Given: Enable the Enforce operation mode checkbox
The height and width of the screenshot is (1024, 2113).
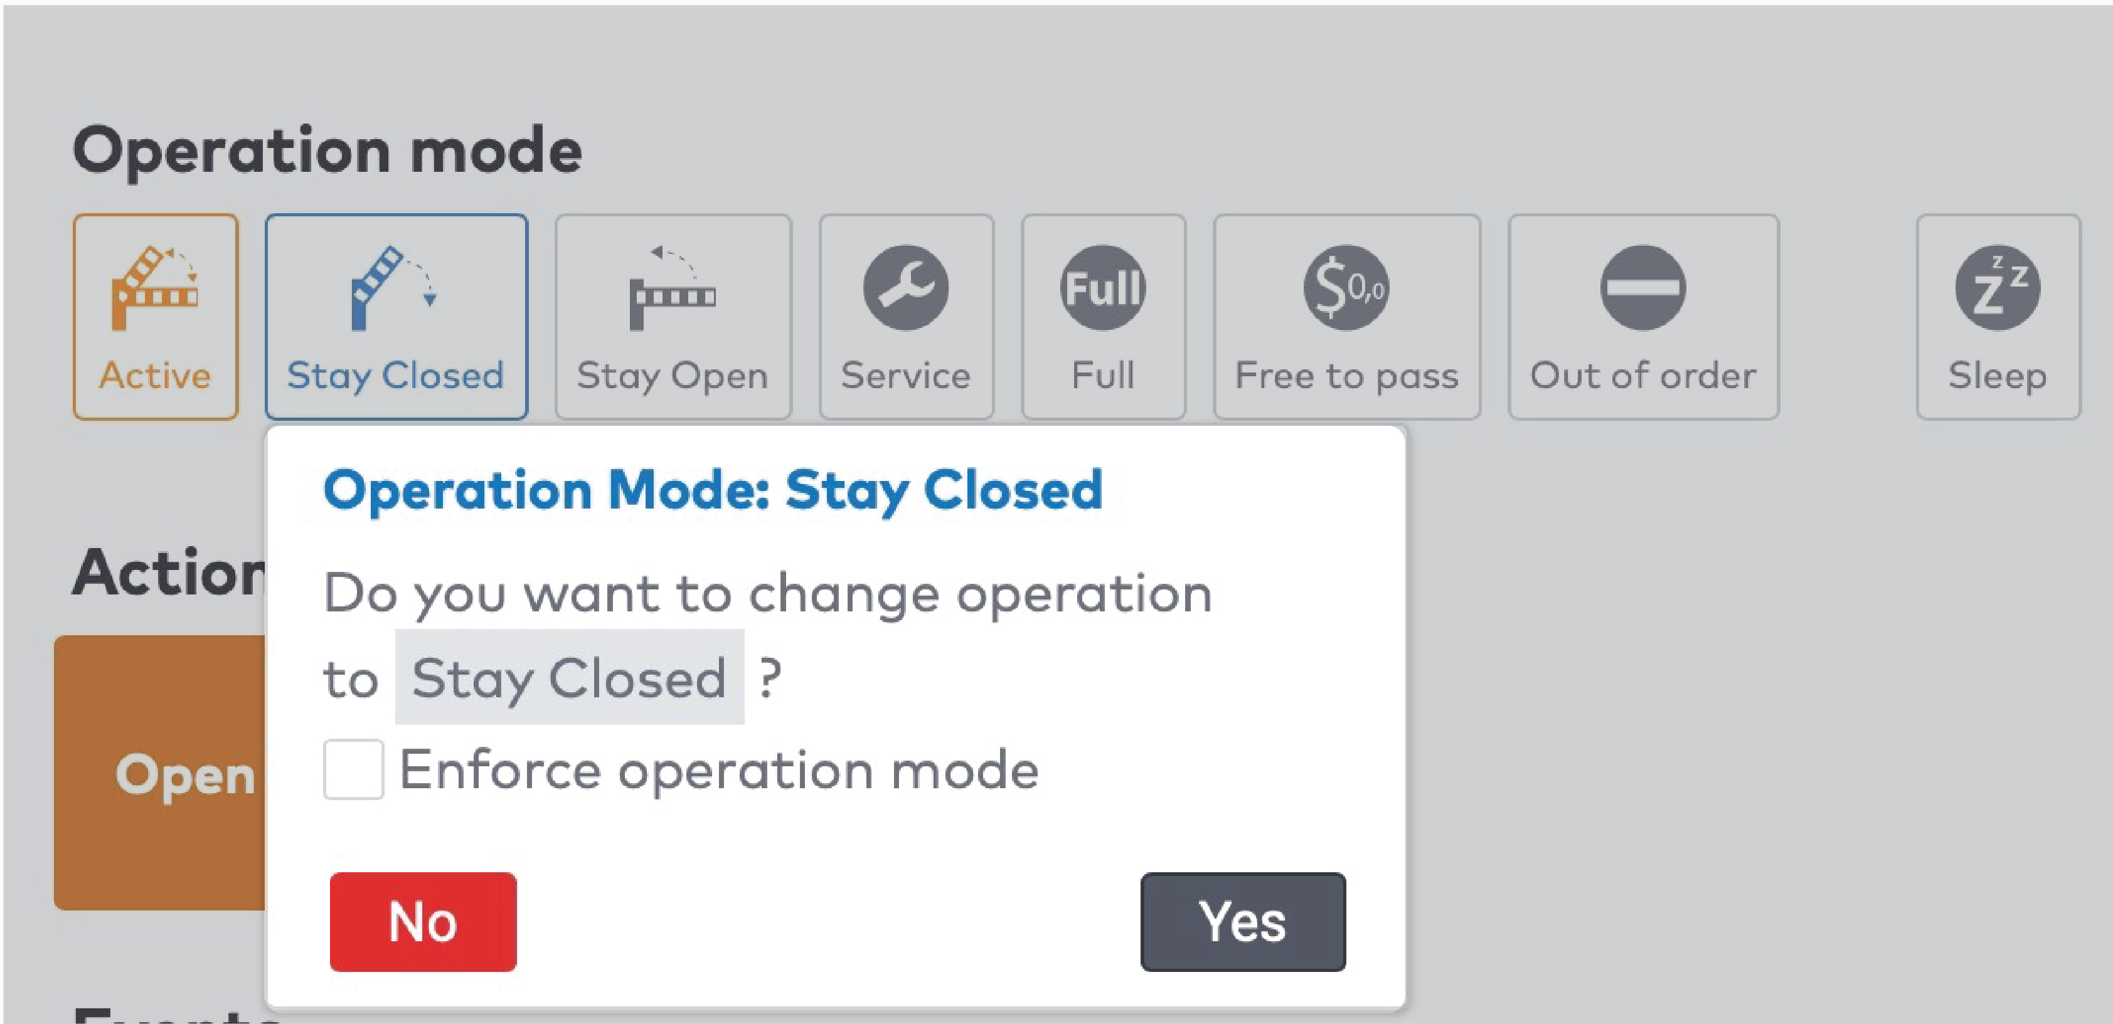Looking at the screenshot, I should click(354, 771).
